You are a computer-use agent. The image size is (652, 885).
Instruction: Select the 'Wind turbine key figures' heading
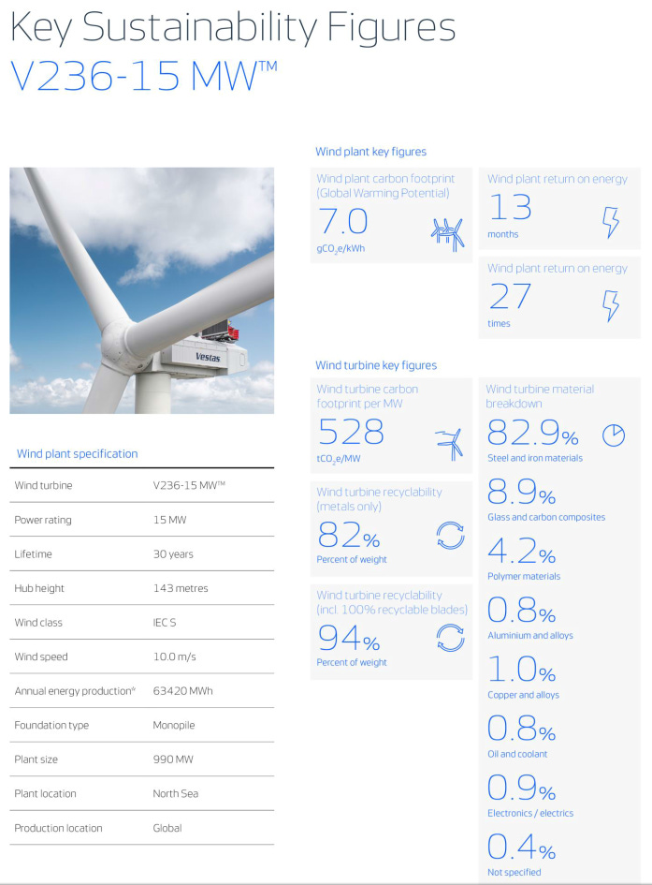coord(376,365)
